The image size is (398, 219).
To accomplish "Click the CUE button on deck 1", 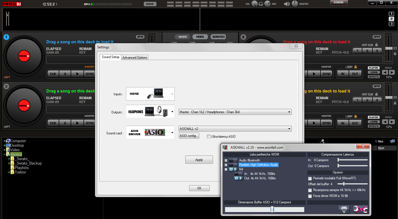I will 53,74.
